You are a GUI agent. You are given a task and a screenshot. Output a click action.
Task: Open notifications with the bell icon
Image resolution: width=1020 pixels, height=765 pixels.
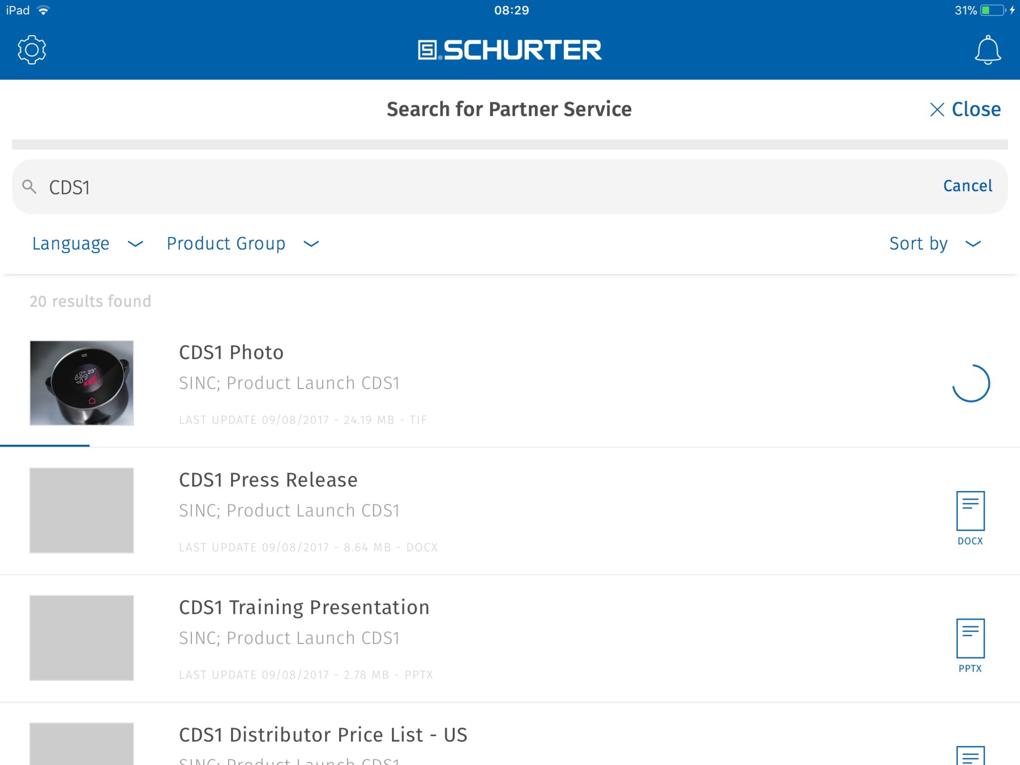[x=987, y=50]
